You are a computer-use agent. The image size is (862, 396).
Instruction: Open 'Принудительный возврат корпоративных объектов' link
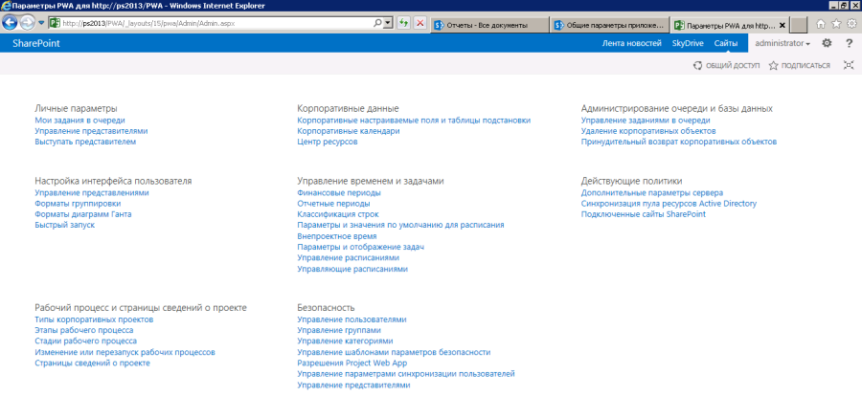point(679,142)
